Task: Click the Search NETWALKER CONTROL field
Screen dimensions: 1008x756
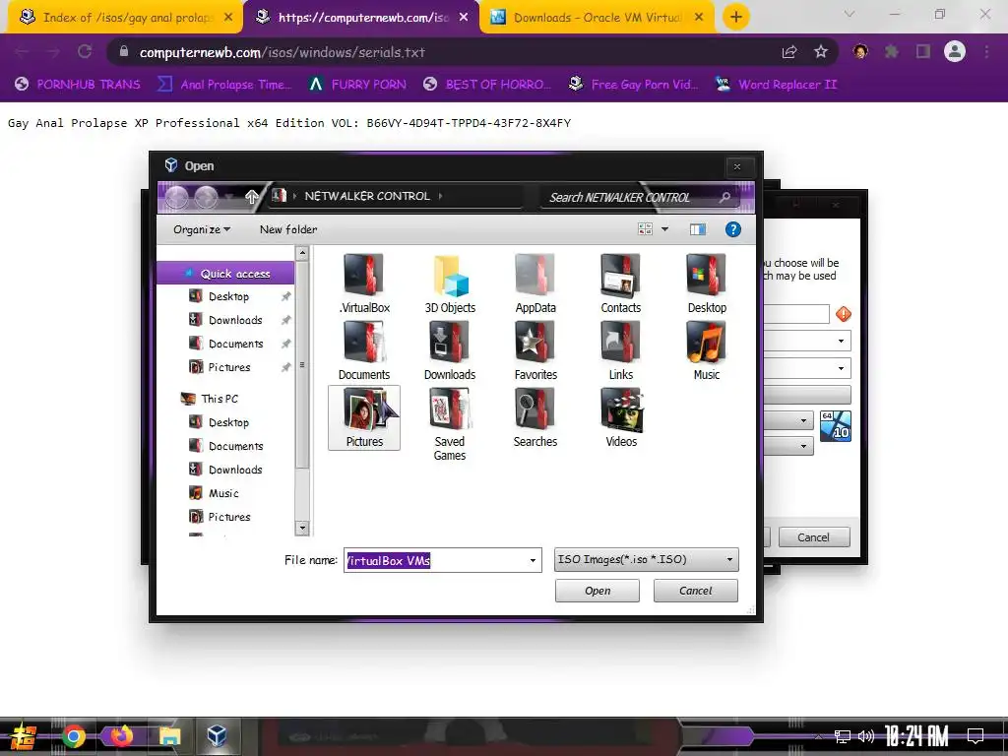Action: pyautogui.click(x=630, y=197)
